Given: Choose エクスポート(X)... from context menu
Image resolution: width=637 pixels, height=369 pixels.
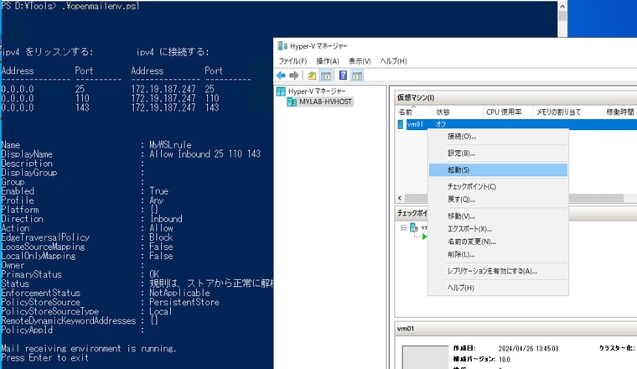Looking at the screenshot, I should [498, 229].
